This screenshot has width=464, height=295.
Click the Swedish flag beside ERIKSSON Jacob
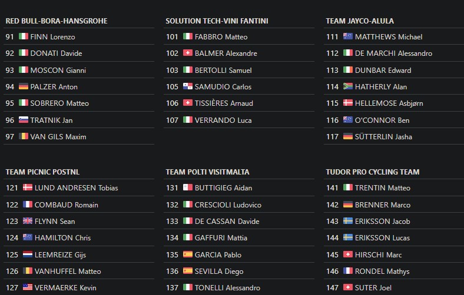click(348, 221)
